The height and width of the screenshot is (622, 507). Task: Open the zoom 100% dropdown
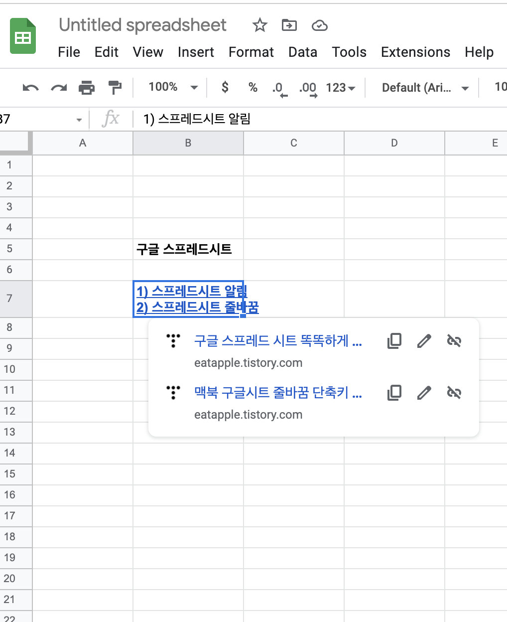point(173,87)
